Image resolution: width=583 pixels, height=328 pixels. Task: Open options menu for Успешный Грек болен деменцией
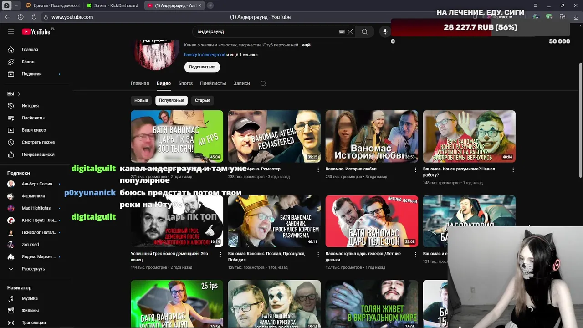220,254
